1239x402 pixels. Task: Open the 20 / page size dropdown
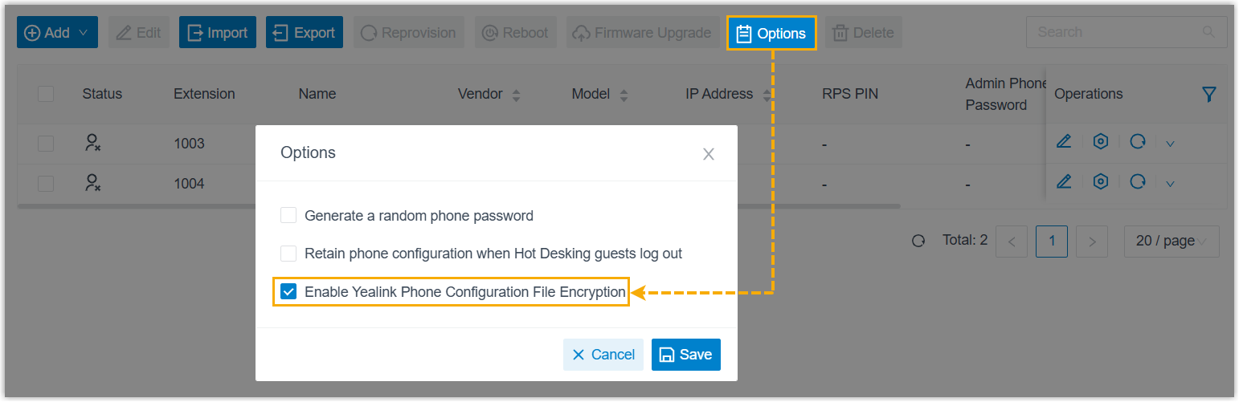[1171, 241]
